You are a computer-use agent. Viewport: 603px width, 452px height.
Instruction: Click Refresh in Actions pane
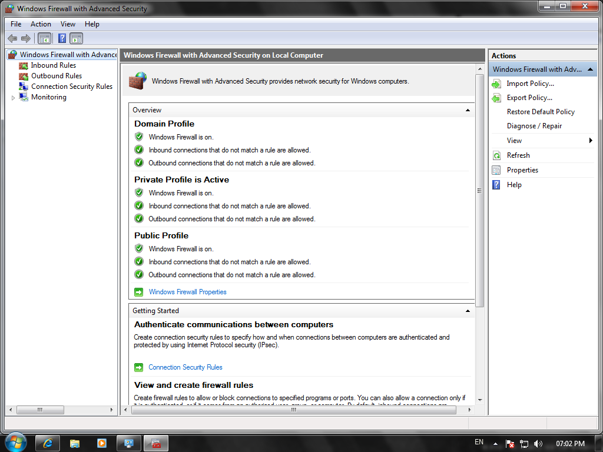tap(518, 155)
